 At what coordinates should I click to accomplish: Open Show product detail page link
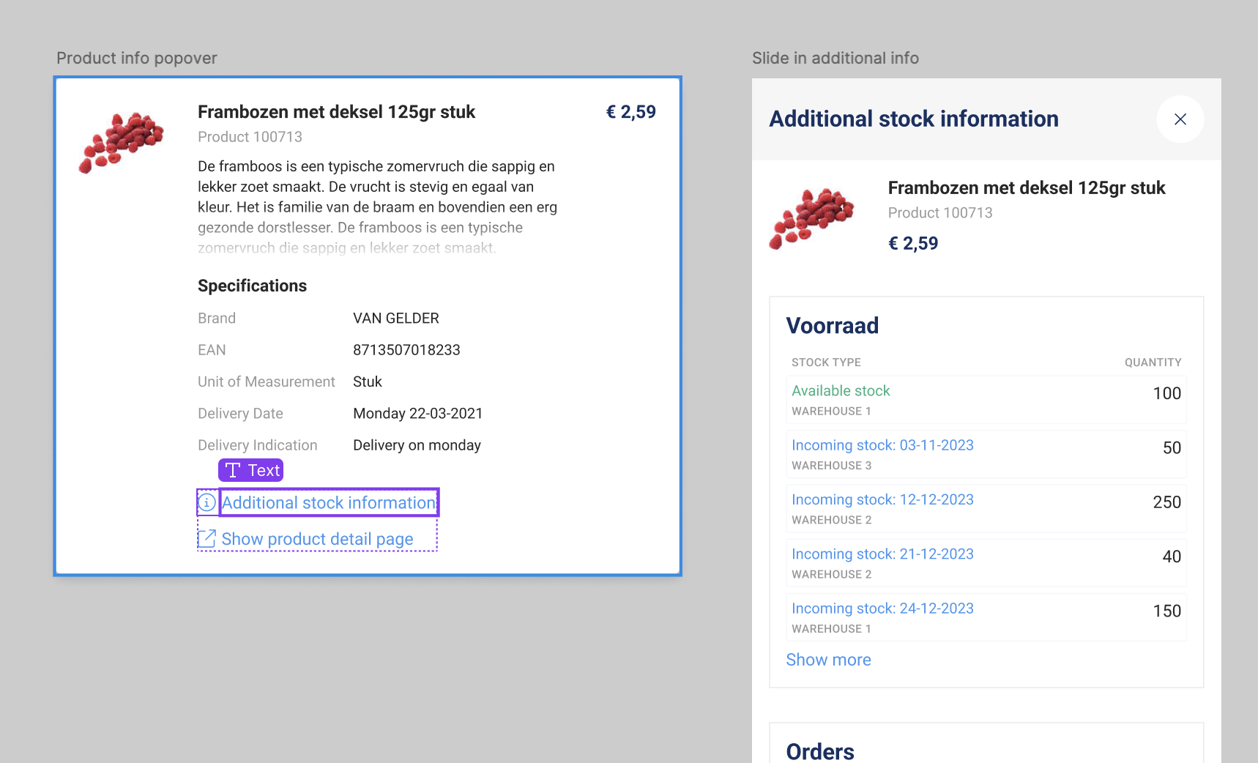coord(317,540)
